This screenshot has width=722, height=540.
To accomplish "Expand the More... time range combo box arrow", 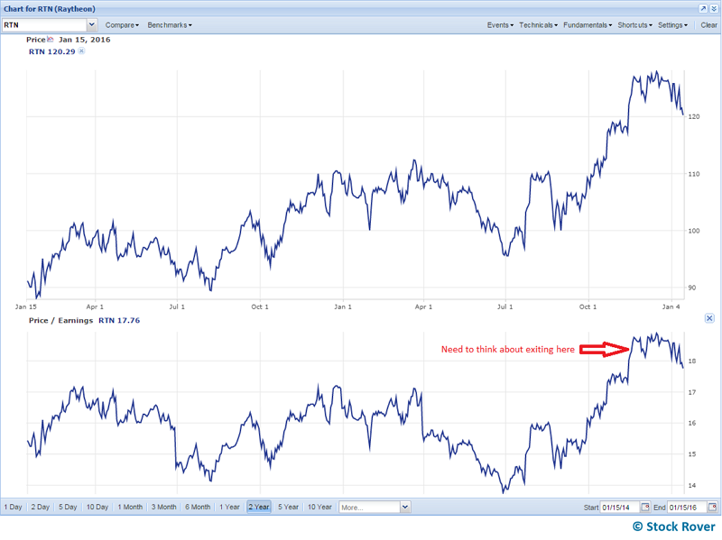I will click(x=404, y=507).
